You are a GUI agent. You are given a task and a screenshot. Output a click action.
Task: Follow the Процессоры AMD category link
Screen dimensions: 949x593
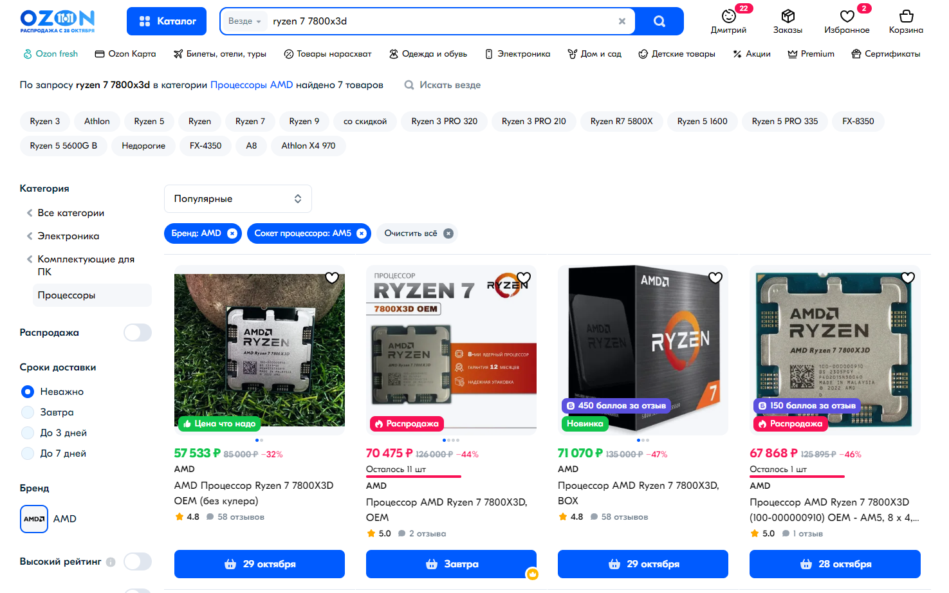pyautogui.click(x=252, y=85)
